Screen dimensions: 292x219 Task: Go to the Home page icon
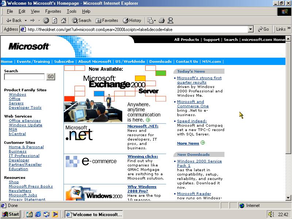click(64, 20)
